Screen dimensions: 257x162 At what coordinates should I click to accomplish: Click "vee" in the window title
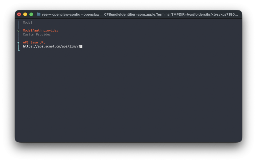pyautogui.click(x=45, y=14)
